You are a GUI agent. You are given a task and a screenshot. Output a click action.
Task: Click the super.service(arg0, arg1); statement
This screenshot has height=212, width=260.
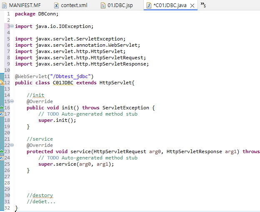(x=76, y=164)
